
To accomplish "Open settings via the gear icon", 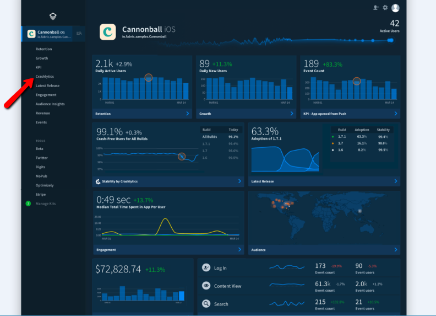I will (385, 8).
